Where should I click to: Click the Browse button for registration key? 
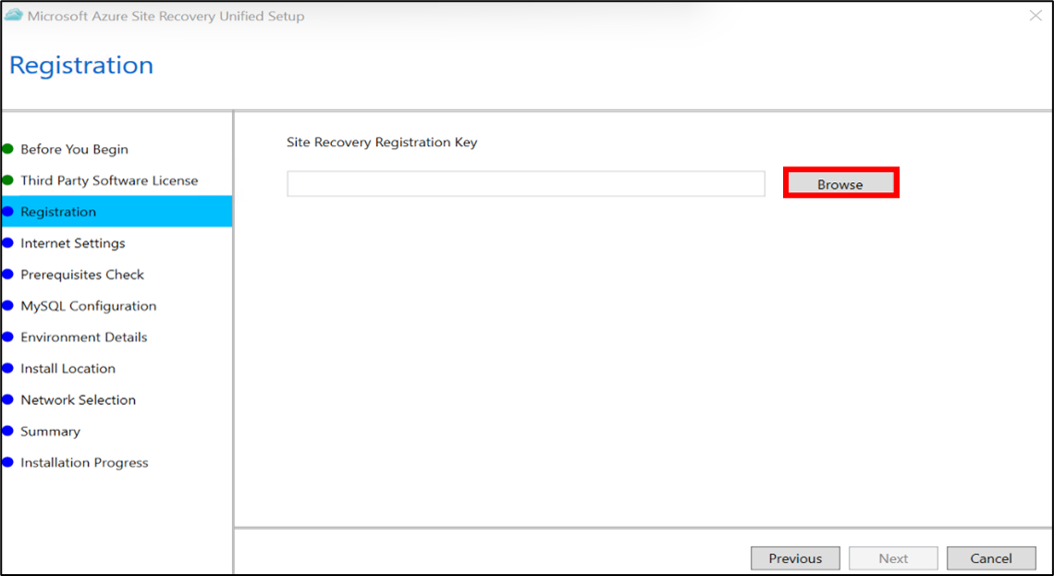pos(840,183)
